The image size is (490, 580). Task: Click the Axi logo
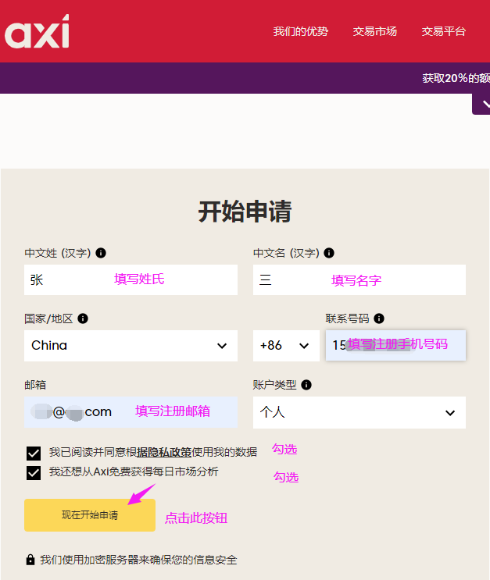click(x=37, y=33)
